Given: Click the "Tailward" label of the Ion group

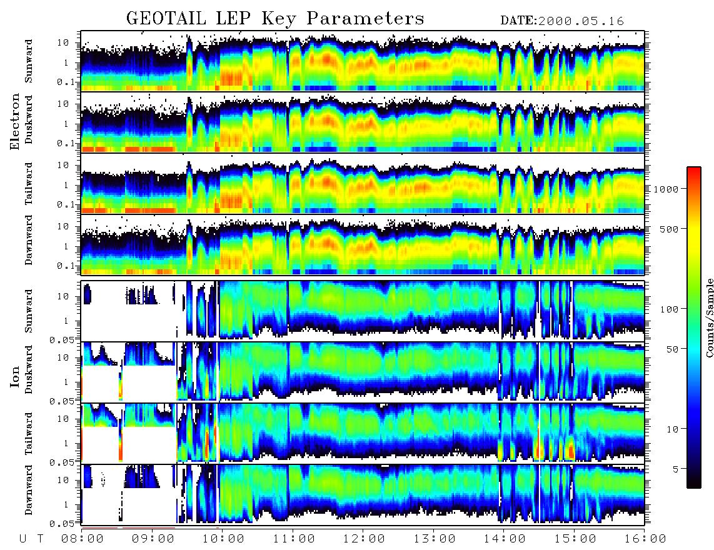Looking at the screenshot, I should [x=29, y=434].
